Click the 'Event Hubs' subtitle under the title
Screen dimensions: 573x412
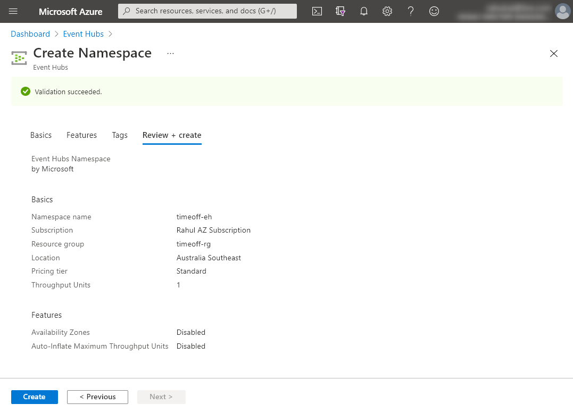[51, 68]
